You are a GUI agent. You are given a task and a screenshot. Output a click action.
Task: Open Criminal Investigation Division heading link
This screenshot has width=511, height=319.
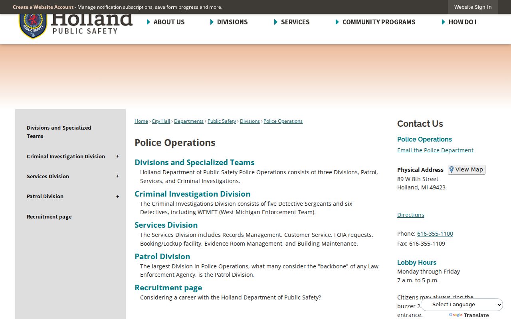tap(192, 194)
